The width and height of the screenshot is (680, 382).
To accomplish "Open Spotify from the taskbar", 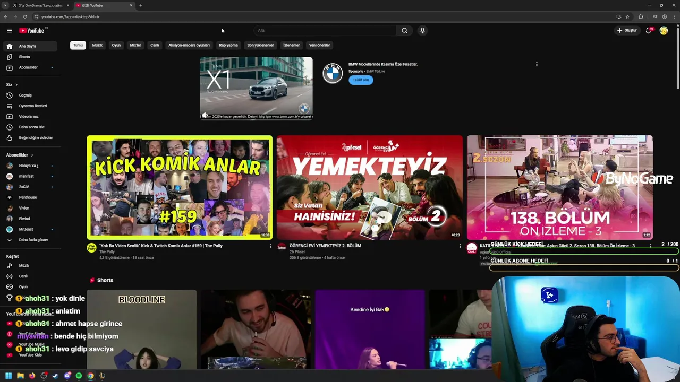I will click(79, 376).
